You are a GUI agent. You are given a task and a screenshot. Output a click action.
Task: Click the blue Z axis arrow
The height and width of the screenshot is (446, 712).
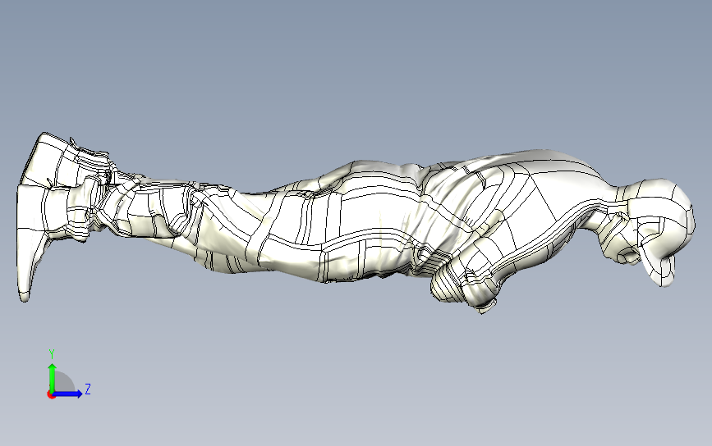(x=67, y=394)
